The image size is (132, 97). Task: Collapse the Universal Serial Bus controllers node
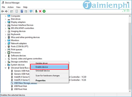6,68
